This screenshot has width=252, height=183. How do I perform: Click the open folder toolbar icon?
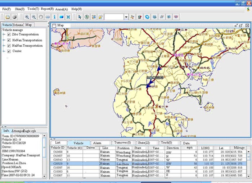point(8,17)
